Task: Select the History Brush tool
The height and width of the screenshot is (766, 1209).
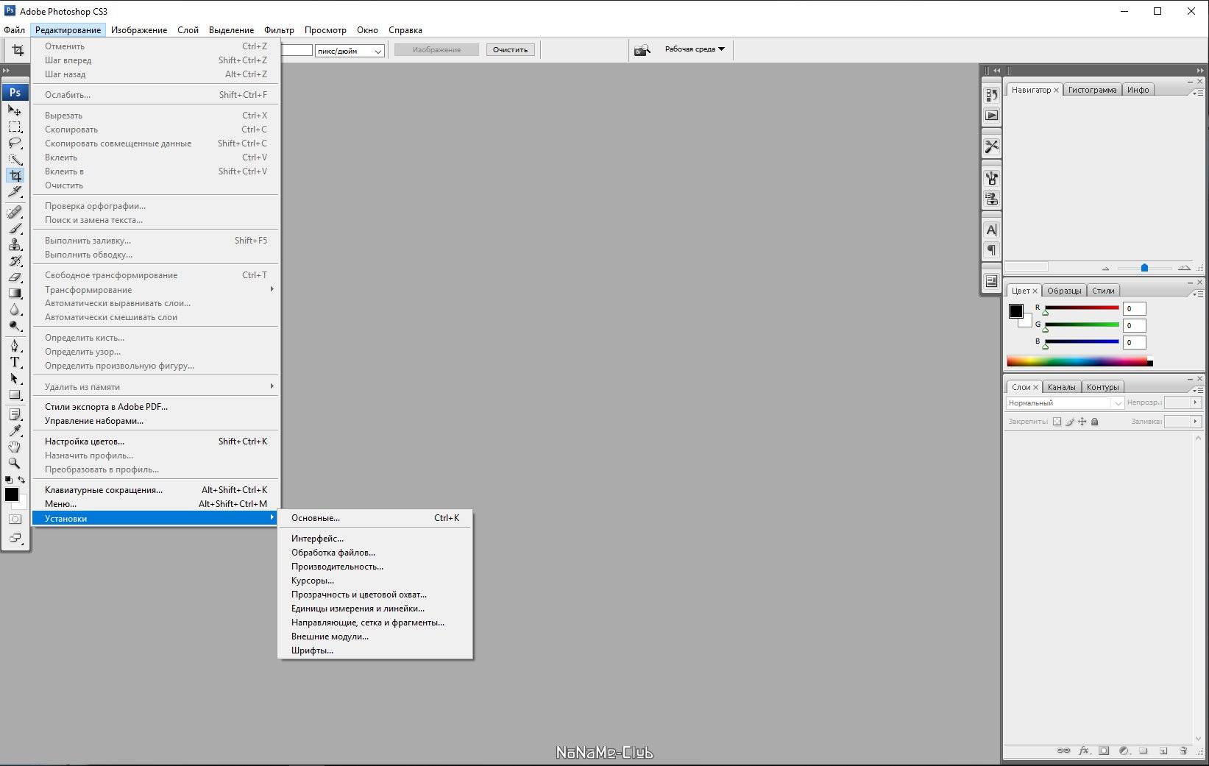Action: click(x=15, y=260)
